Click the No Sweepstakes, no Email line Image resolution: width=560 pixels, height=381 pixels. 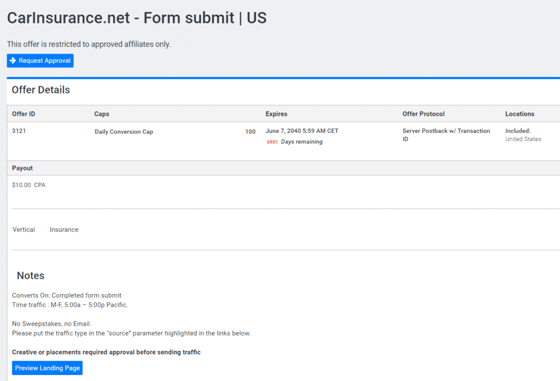click(51, 324)
